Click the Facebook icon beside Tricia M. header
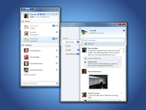Screen dimensions: 146x110 pyautogui.click(x=124, y=30)
